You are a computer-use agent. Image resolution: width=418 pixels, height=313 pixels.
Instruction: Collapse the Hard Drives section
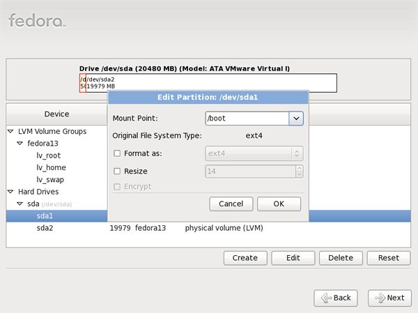[10, 192]
